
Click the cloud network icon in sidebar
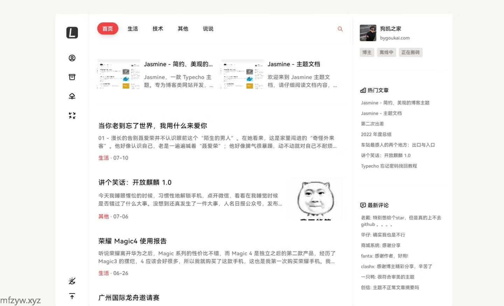pos(72,96)
